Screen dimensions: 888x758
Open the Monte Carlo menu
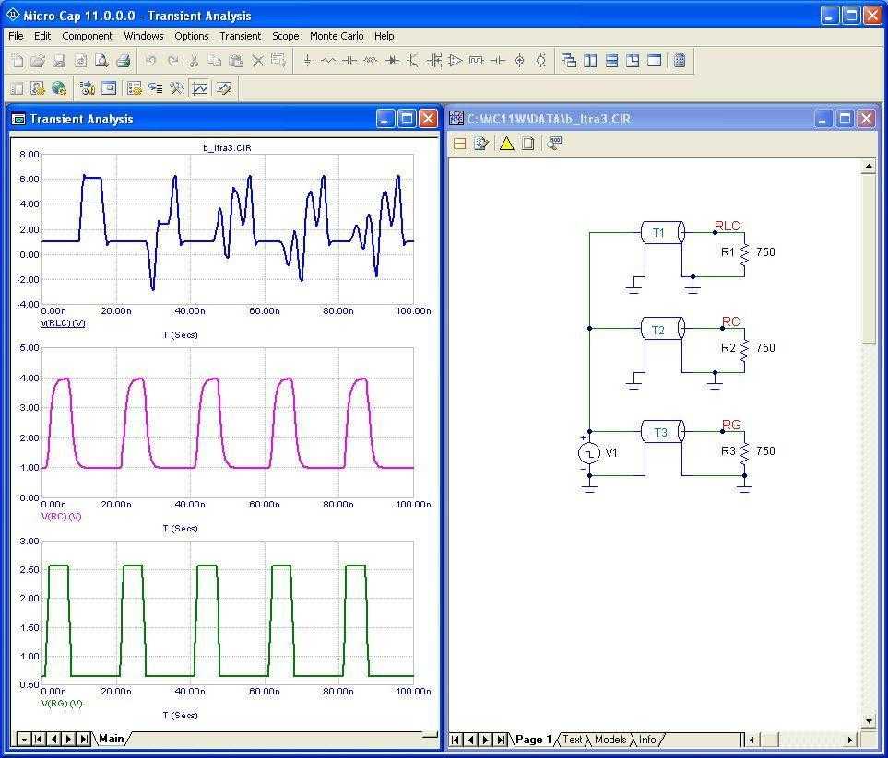pyautogui.click(x=337, y=36)
